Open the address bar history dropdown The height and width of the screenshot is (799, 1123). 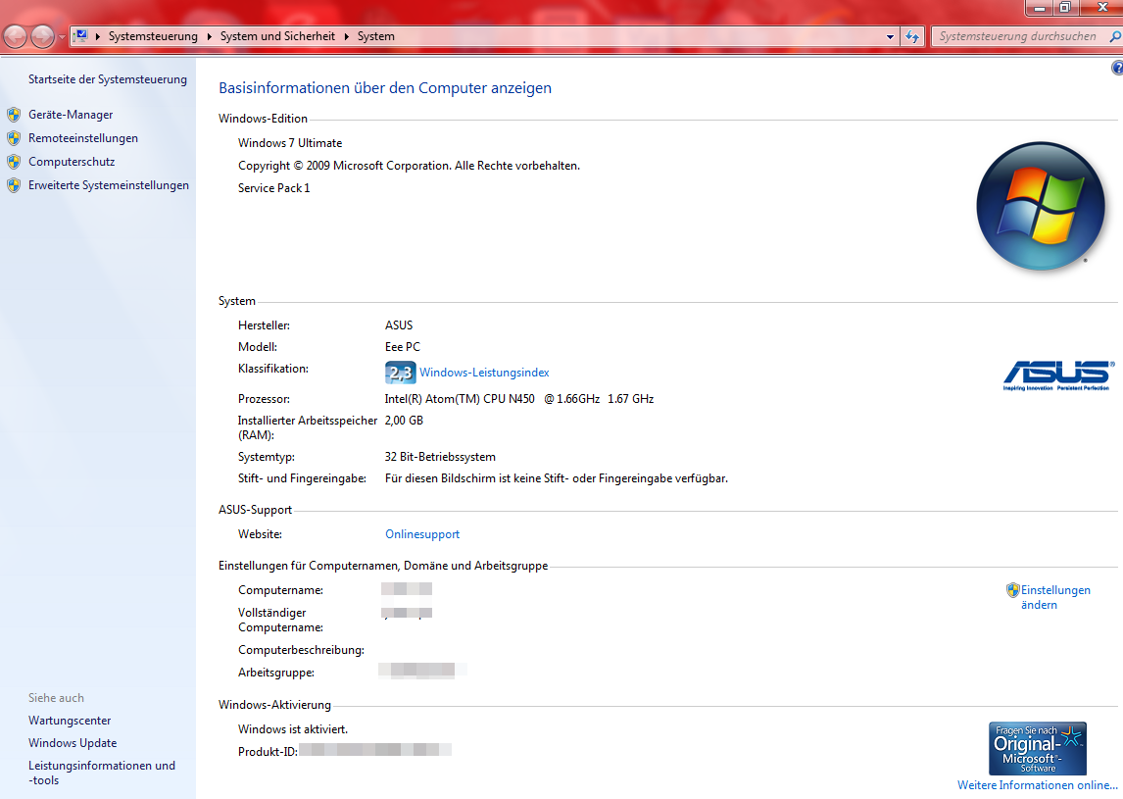(x=890, y=36)
